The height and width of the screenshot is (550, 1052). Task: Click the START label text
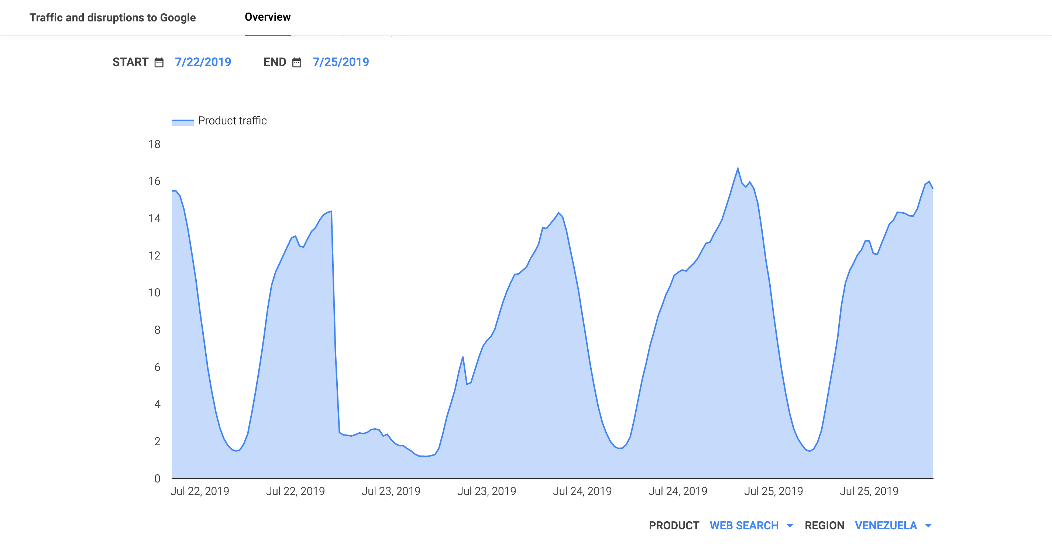pyautogui.click(x=130, y=62)
